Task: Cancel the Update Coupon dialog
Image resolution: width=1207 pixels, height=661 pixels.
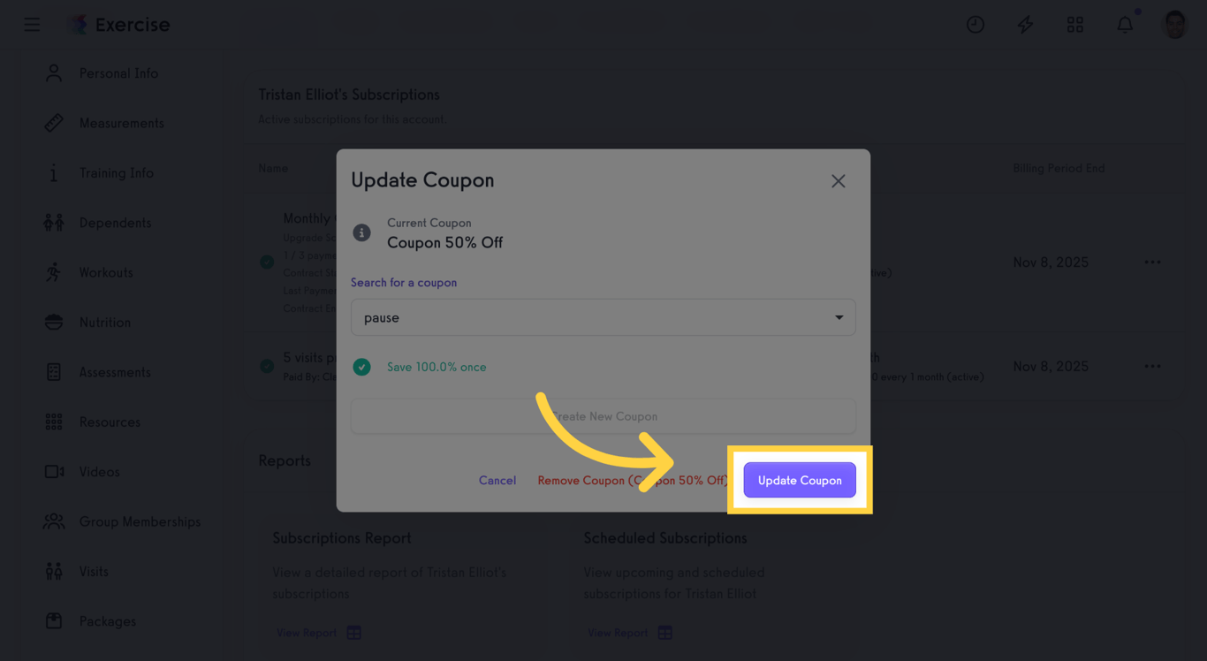Action: coord(497,480)
